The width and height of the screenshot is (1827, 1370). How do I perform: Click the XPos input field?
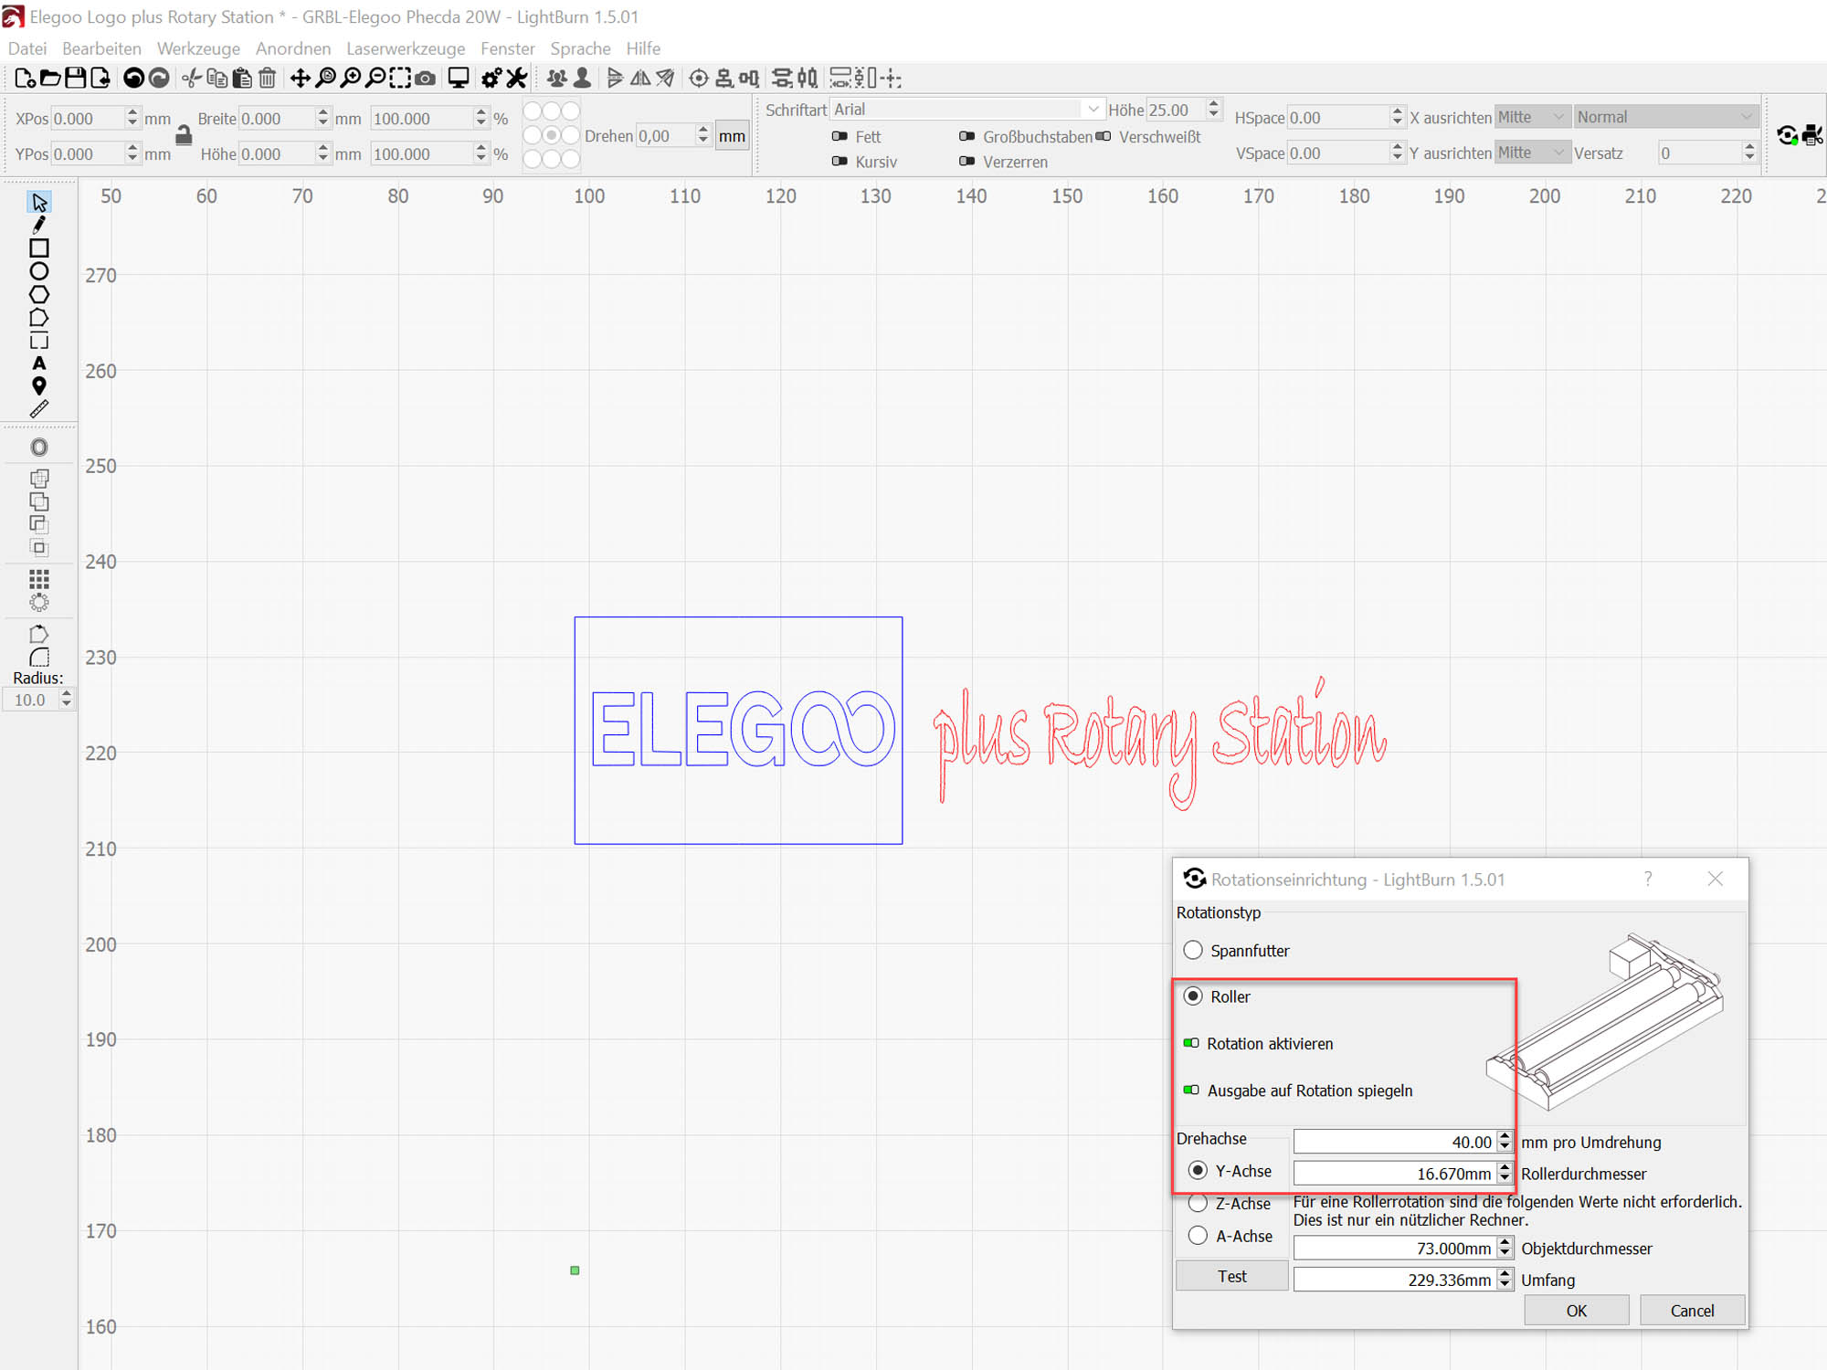click(88, 119)
